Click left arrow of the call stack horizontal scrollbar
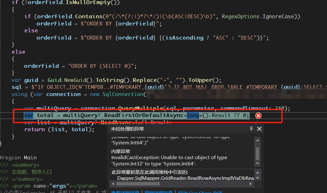Image resolution: width=327 pixels, height=193 pixels. point(113,183)
